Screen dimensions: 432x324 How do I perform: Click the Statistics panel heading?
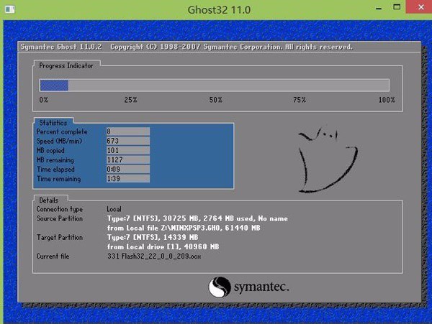point(53,123)
